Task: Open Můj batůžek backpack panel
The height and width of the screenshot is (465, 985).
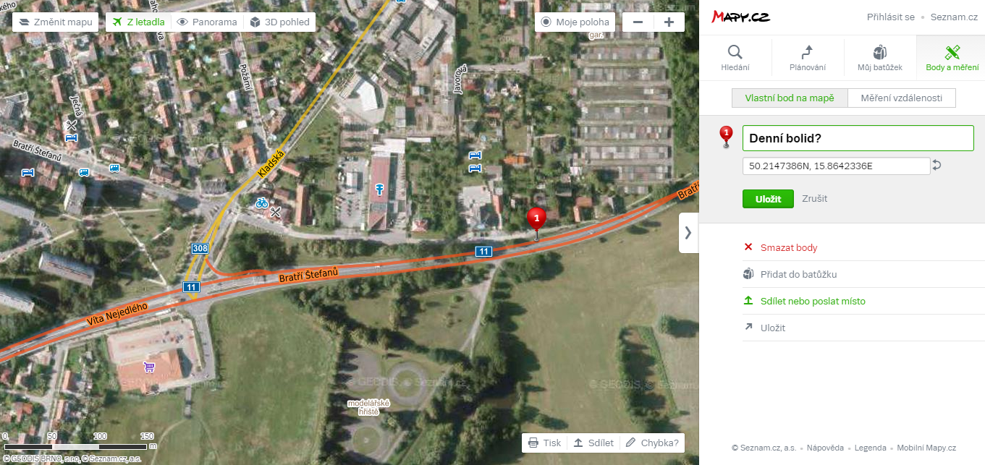Action: pos(880,57)
